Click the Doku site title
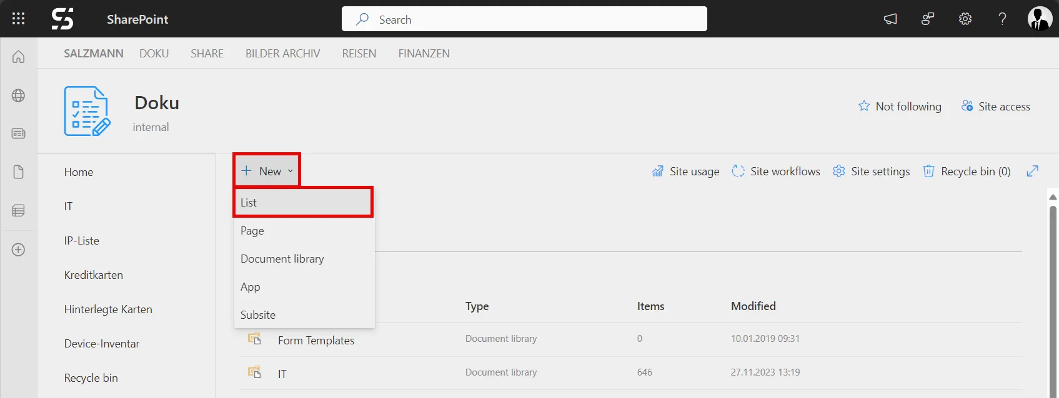This screenshot has width=1059, height=398. pos(157,103)
